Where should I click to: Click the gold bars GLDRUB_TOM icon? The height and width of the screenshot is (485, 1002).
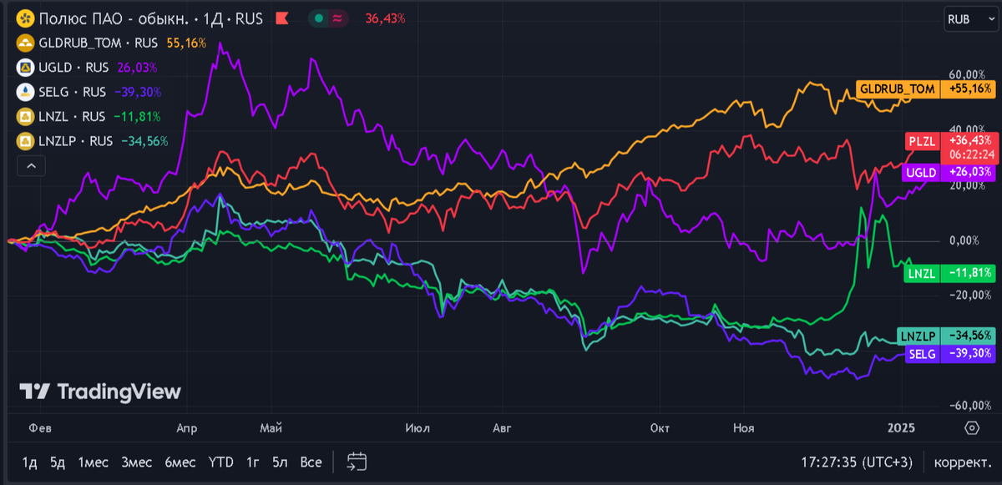[26, 42]
